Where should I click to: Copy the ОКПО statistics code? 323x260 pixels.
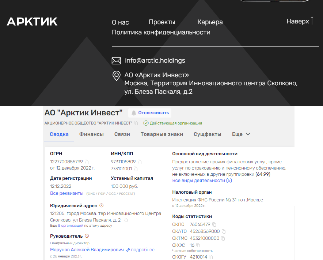pos(213,224)
